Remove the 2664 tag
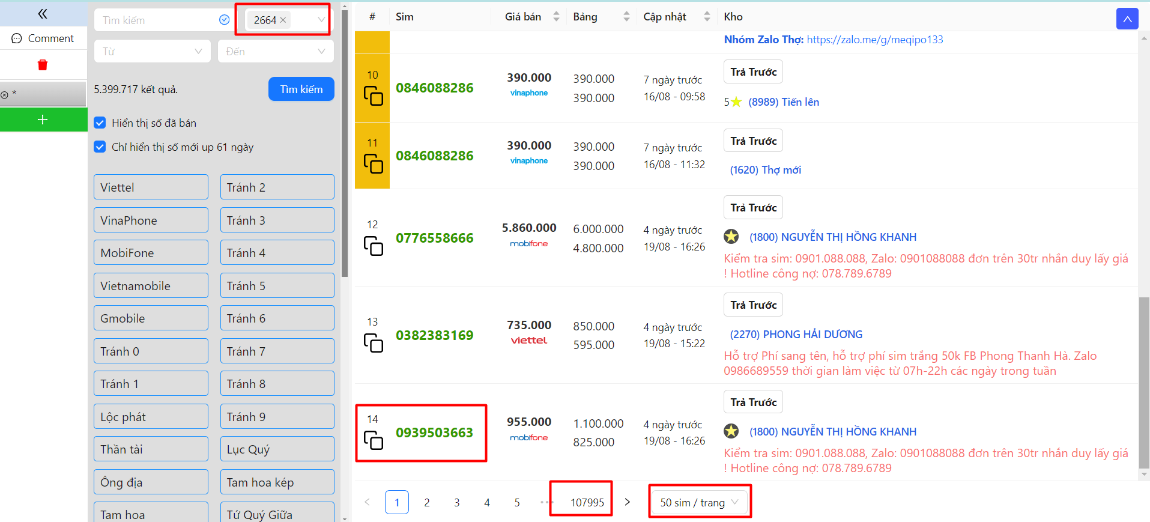 (x=283, y=20)
